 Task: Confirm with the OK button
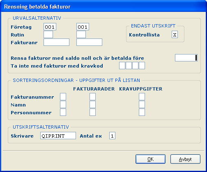[150, 159]
